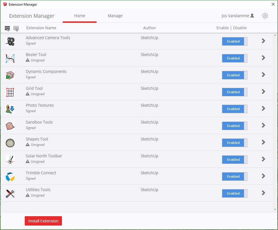Expand Trimble Connect details chevron

[x=263, y=176]
